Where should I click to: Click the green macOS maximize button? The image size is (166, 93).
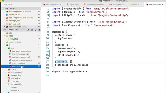click(3, 1)
